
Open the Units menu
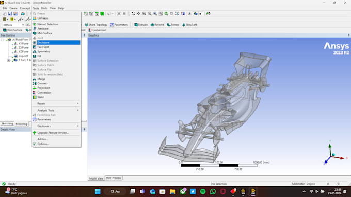pos(44,8)
